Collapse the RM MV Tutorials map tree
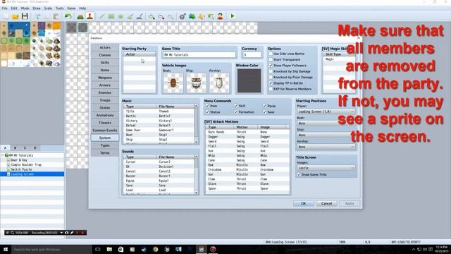 [x=3, y=155]
